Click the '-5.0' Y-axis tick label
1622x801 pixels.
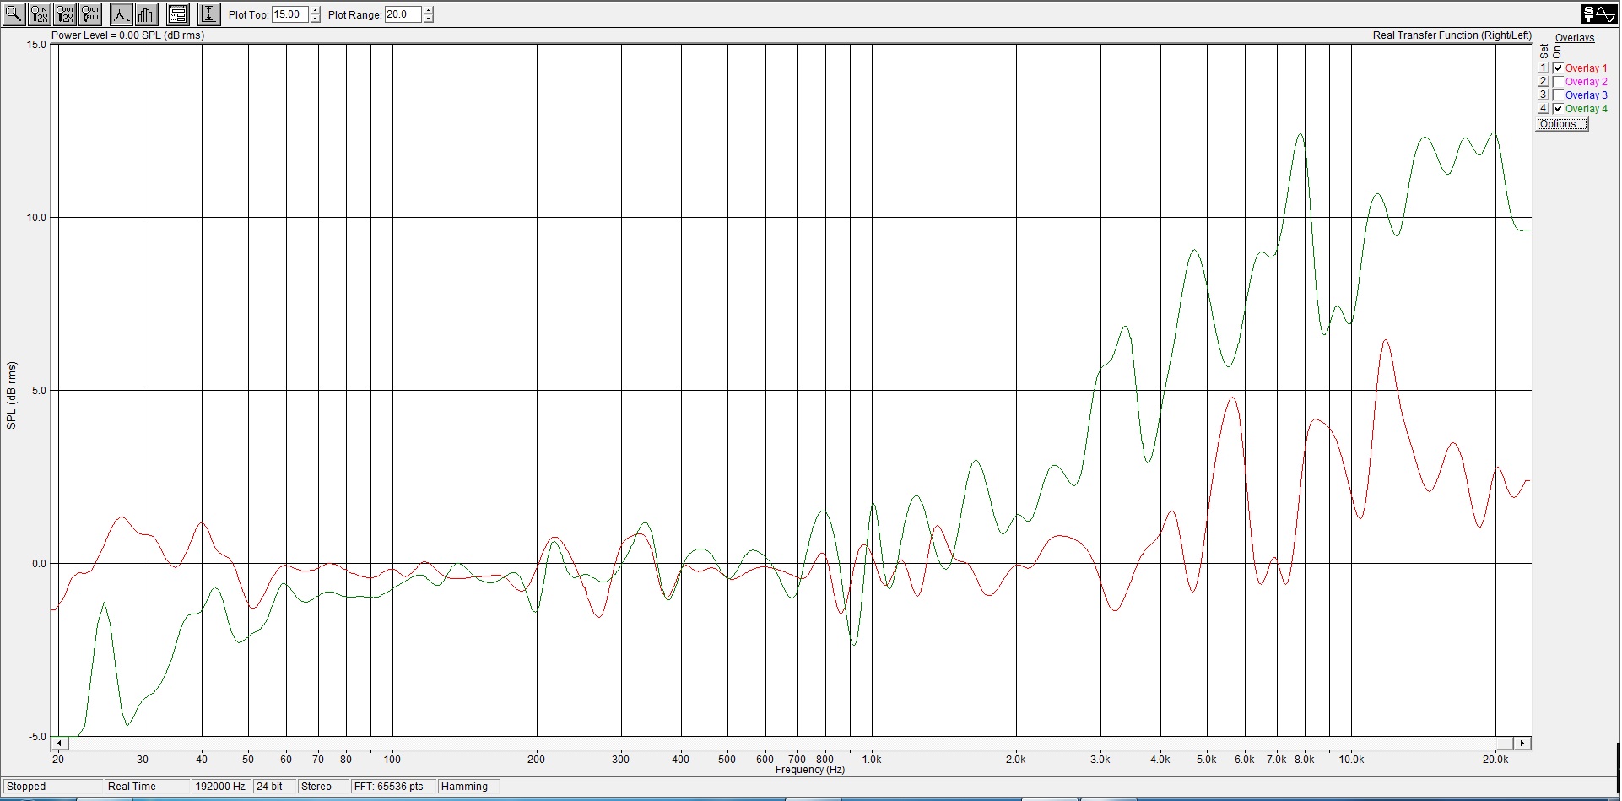pos(37,737)
